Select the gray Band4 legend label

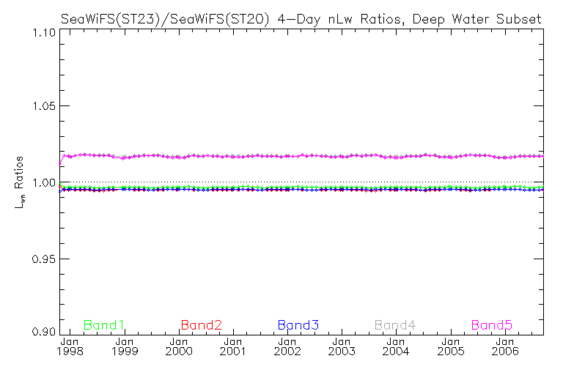pyautogui.click(x=395, y=325)
